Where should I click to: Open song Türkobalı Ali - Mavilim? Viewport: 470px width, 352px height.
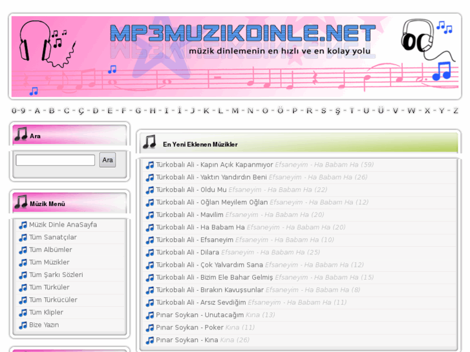[189, 215]
